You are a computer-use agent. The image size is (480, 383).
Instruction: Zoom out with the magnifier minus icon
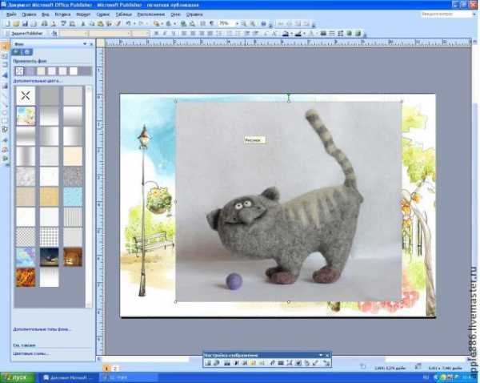(x=243, y=23)
